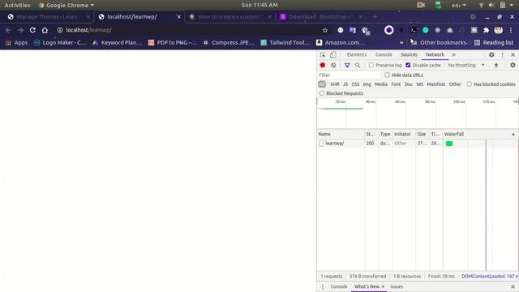
Task: Import HAR file with upload arrow
Action: [x=496, y=65]
